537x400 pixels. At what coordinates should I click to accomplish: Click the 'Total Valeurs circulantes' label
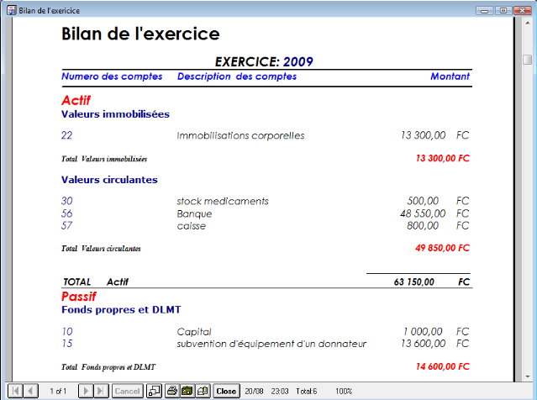[x=101, y=249]
